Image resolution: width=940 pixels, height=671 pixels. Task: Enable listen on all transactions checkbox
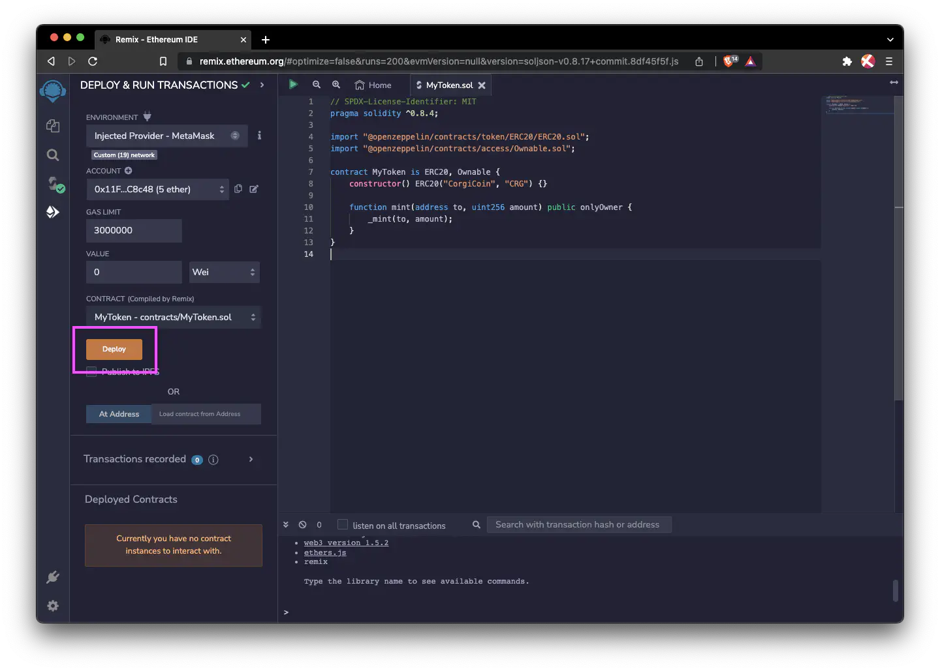(343, 524)
